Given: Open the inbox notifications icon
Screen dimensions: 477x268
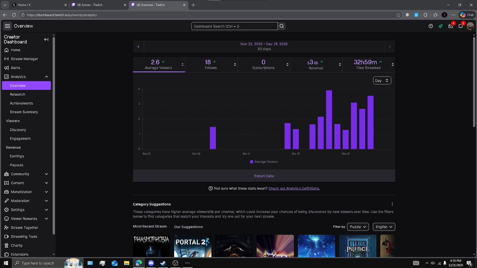Looking at the screenshot, I should 451,26.
